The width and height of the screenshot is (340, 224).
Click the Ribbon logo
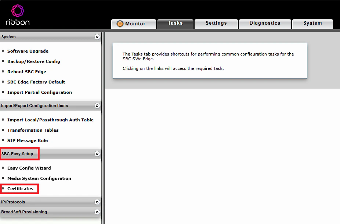point(18,15)
